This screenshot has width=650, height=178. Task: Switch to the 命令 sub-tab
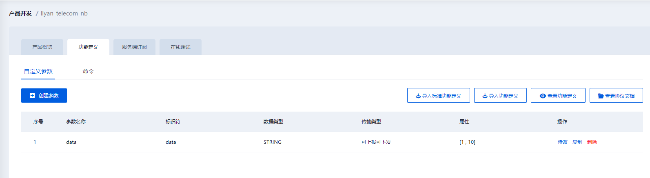coord(88,71)
